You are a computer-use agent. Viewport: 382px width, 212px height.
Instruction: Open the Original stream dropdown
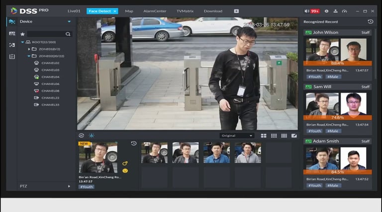[x=237, y=136]
